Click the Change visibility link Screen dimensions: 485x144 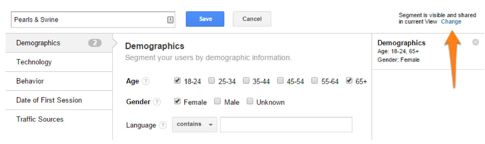click(451, 22)
